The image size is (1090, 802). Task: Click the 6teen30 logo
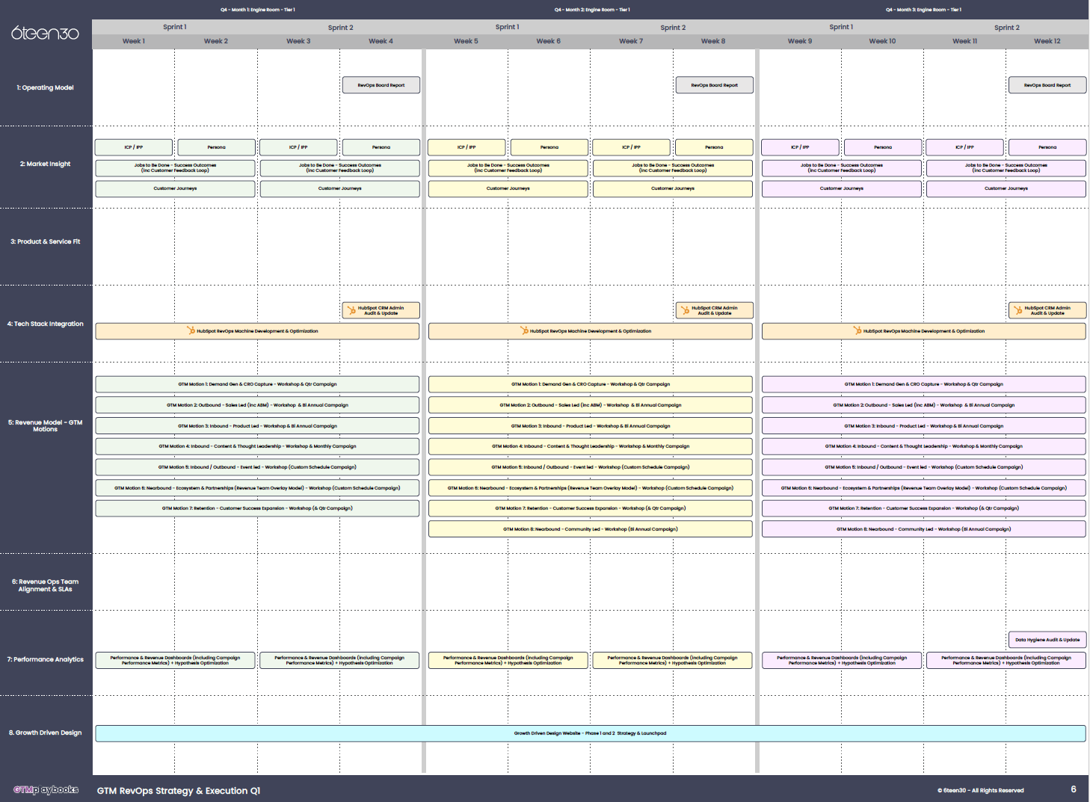coord(45,33)
